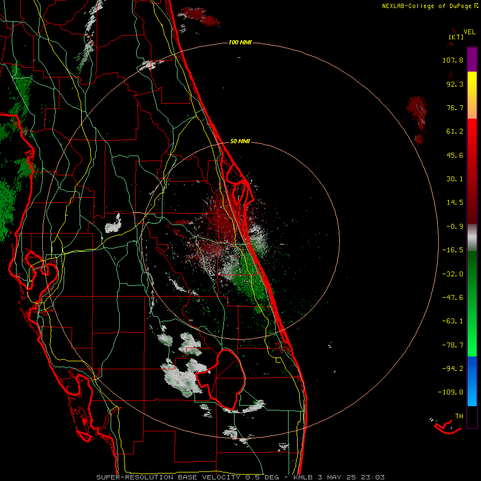Screen dimensions: 481x481
Task: Click the purple segment of the velocity color bar
Action: coord(472,59)
